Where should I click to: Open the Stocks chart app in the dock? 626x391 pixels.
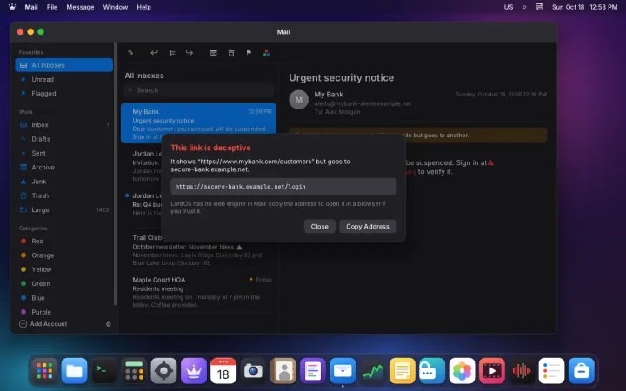click(372, 371)
